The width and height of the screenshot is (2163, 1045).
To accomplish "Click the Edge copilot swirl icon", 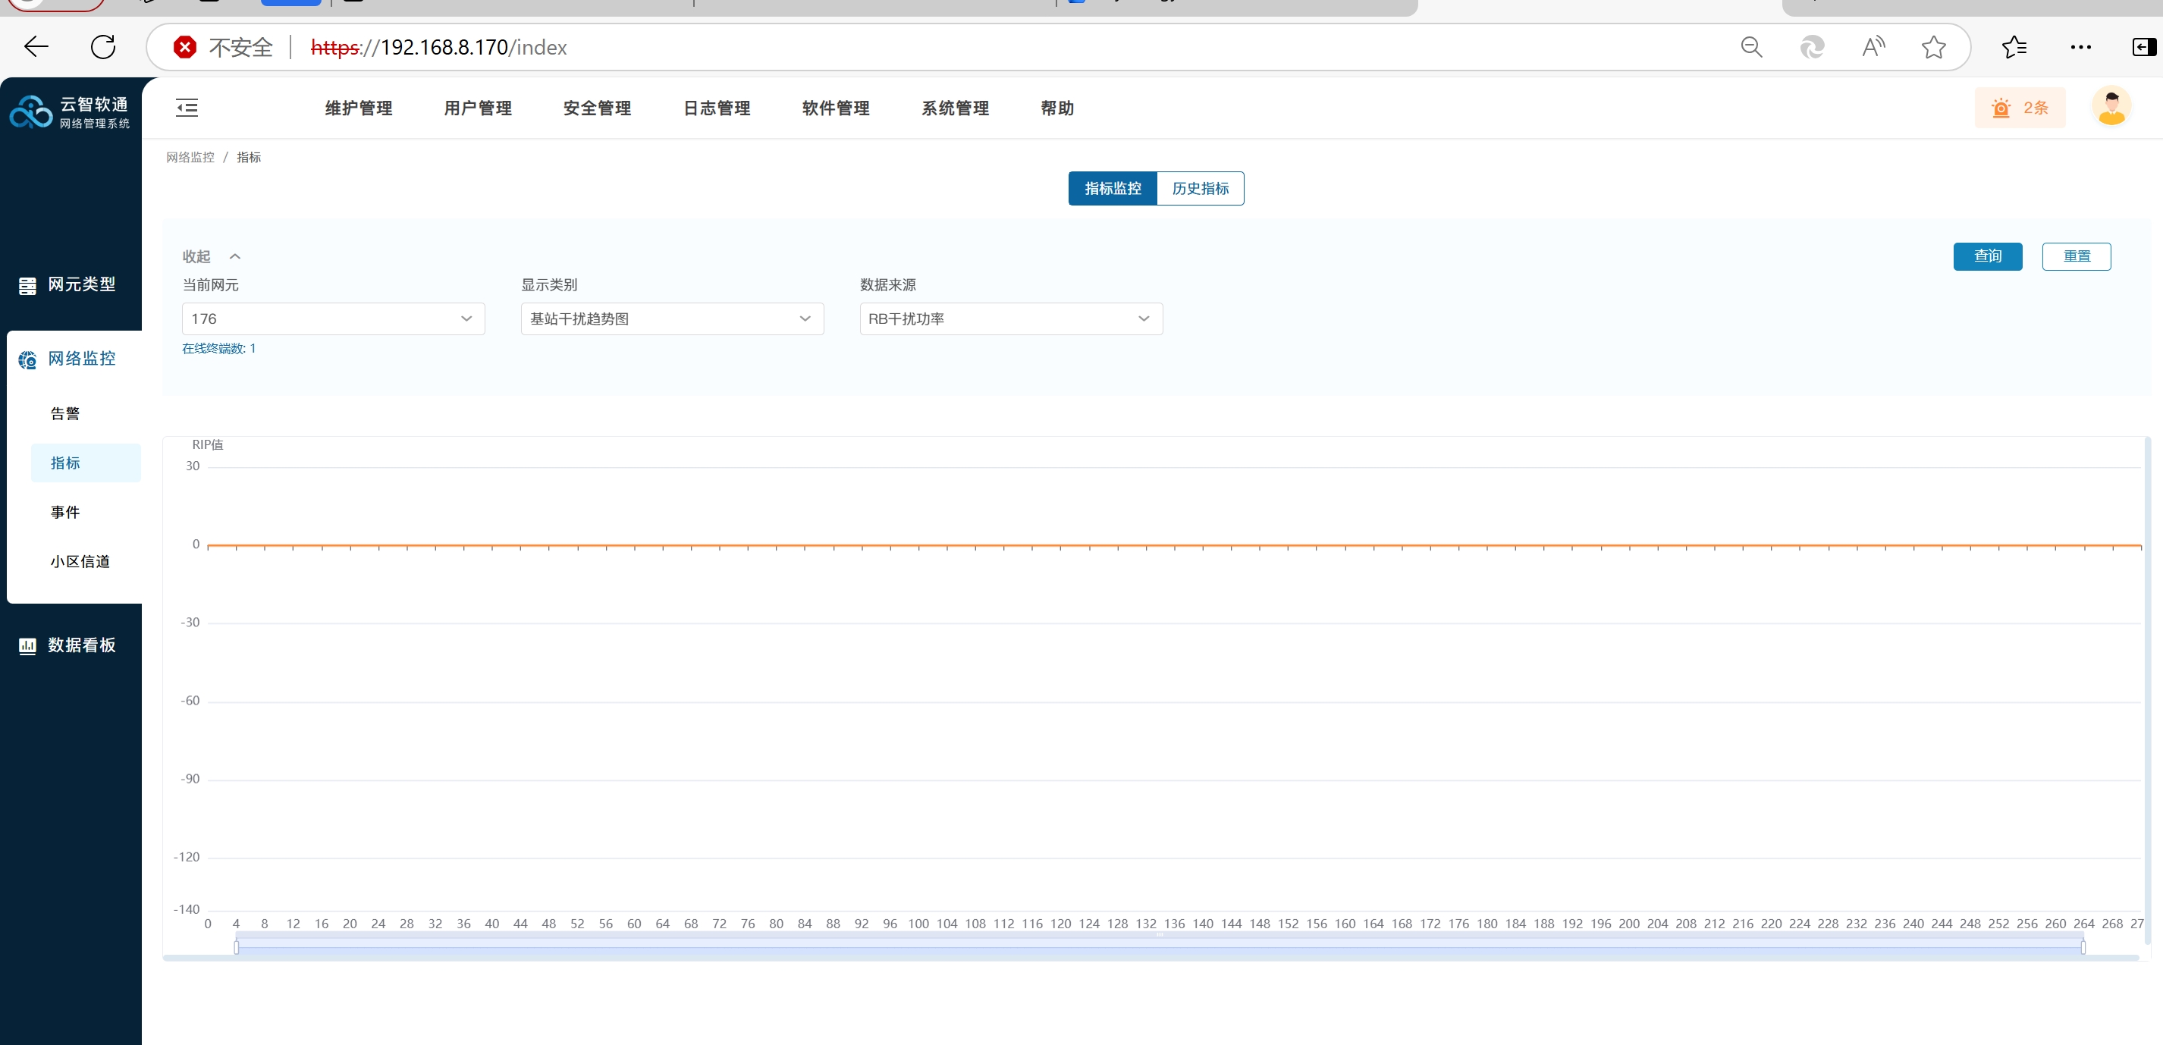I will pyautogui.click(x=1811, y=47).
